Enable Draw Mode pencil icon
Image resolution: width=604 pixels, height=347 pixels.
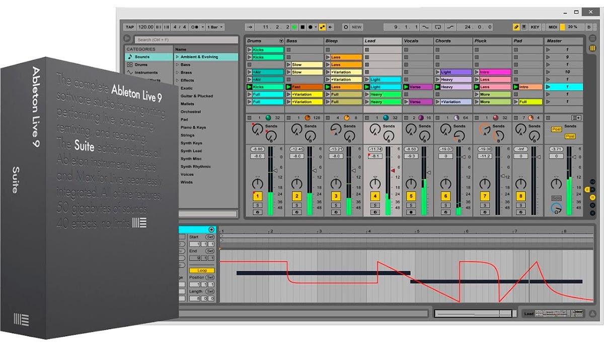pyautogui.click(x=516, y=27)
